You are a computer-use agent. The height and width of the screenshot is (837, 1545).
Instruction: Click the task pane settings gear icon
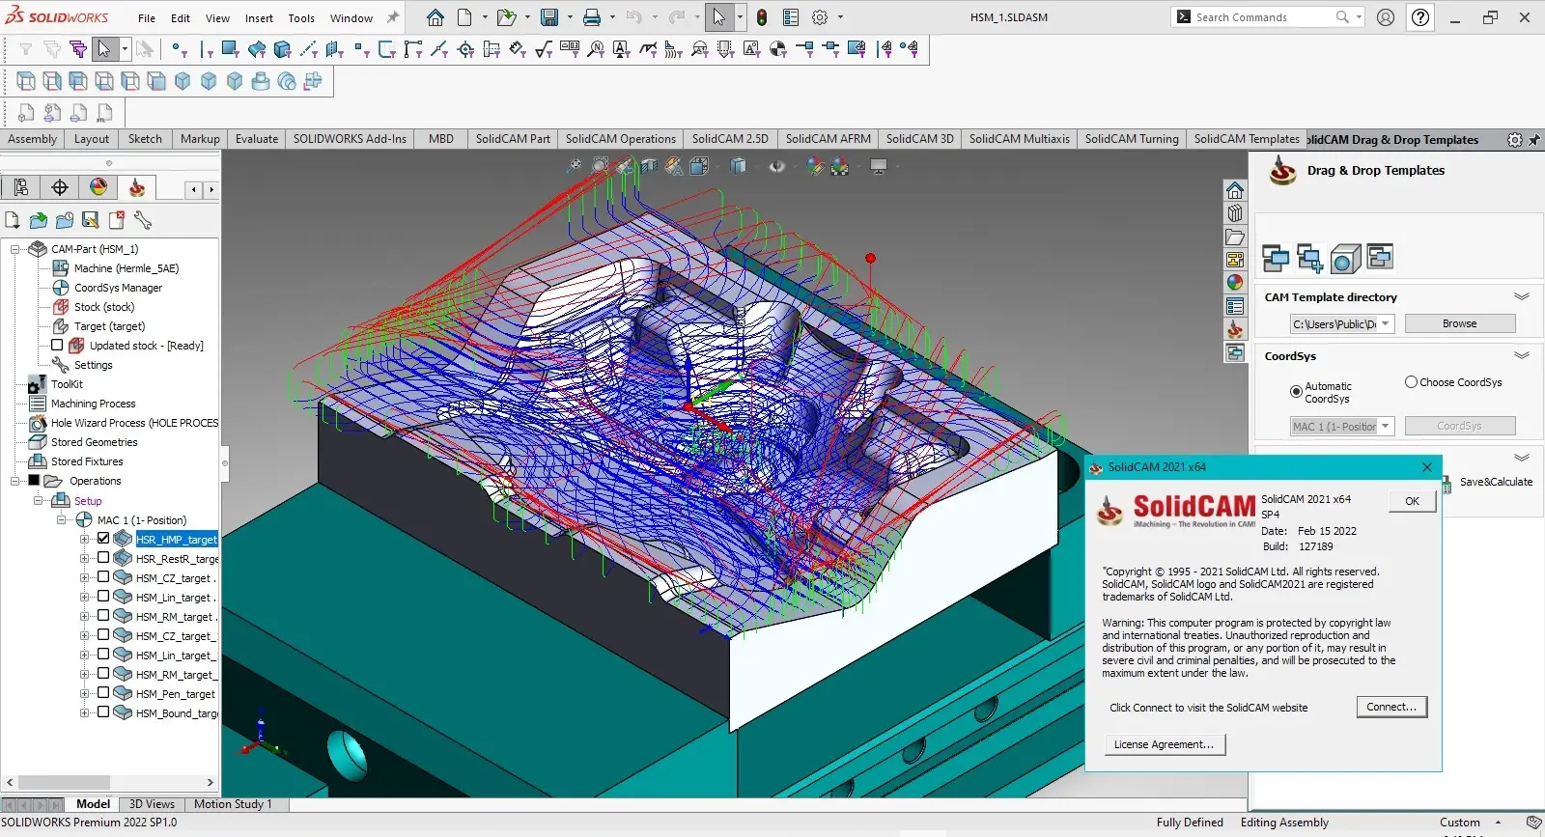[1515, 140]
